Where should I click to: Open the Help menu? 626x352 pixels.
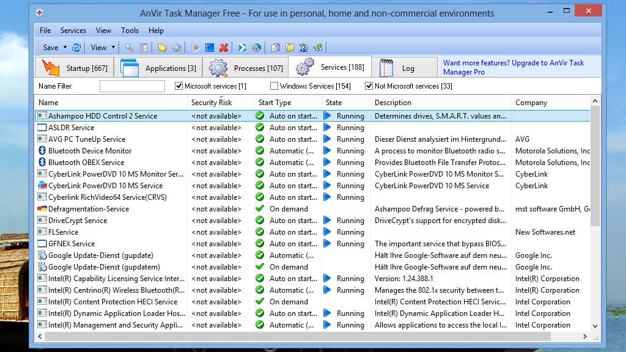[156, 31]
